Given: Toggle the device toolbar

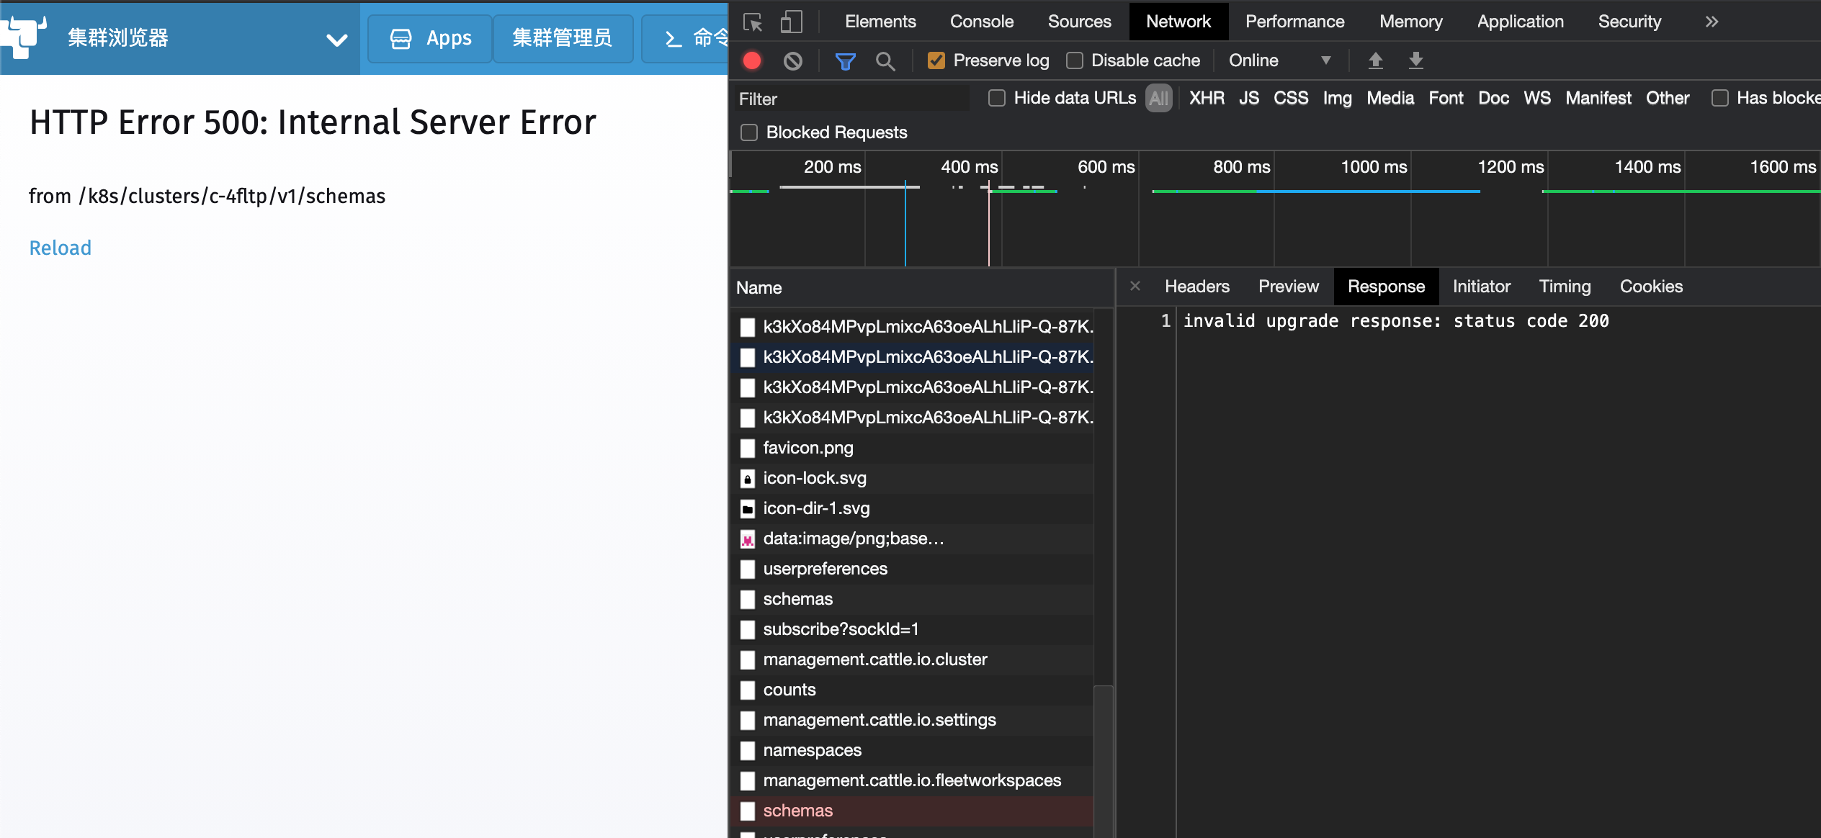Looking at the screenshot, I should 791,22.
